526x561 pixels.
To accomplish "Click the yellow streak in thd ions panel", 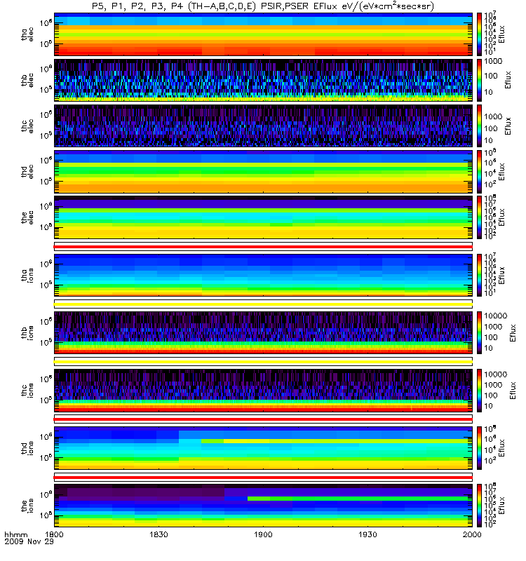I will coord(337,441).
